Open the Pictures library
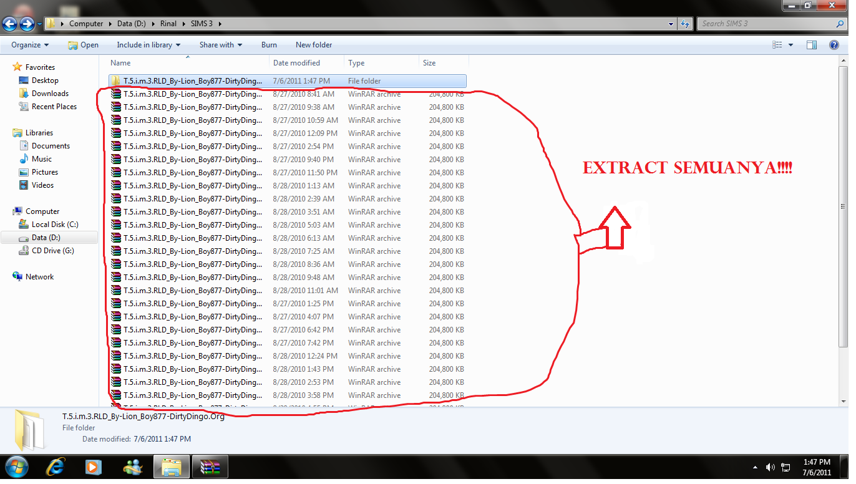The width and height of the screenshot is (856, 484). (x=45, y=172)
